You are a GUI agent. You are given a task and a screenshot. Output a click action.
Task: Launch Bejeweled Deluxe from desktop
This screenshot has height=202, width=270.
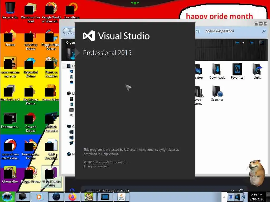pos(31,67)
